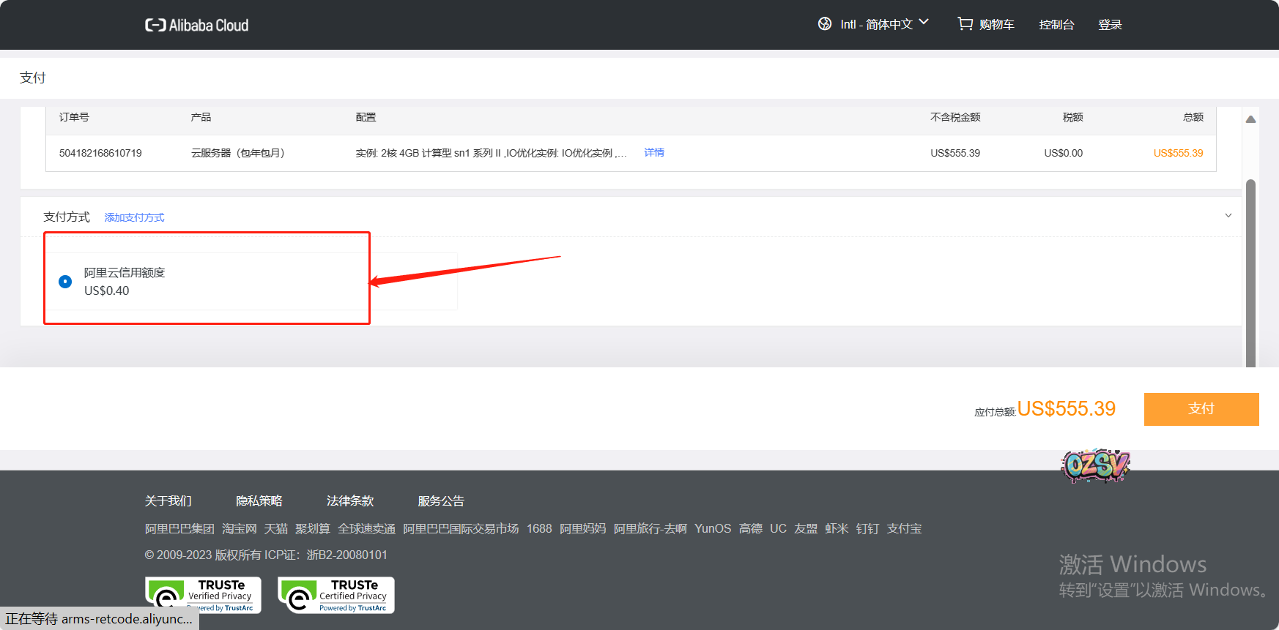Click the shopping cart icon
1279x630 pixels.
[965, 24]
